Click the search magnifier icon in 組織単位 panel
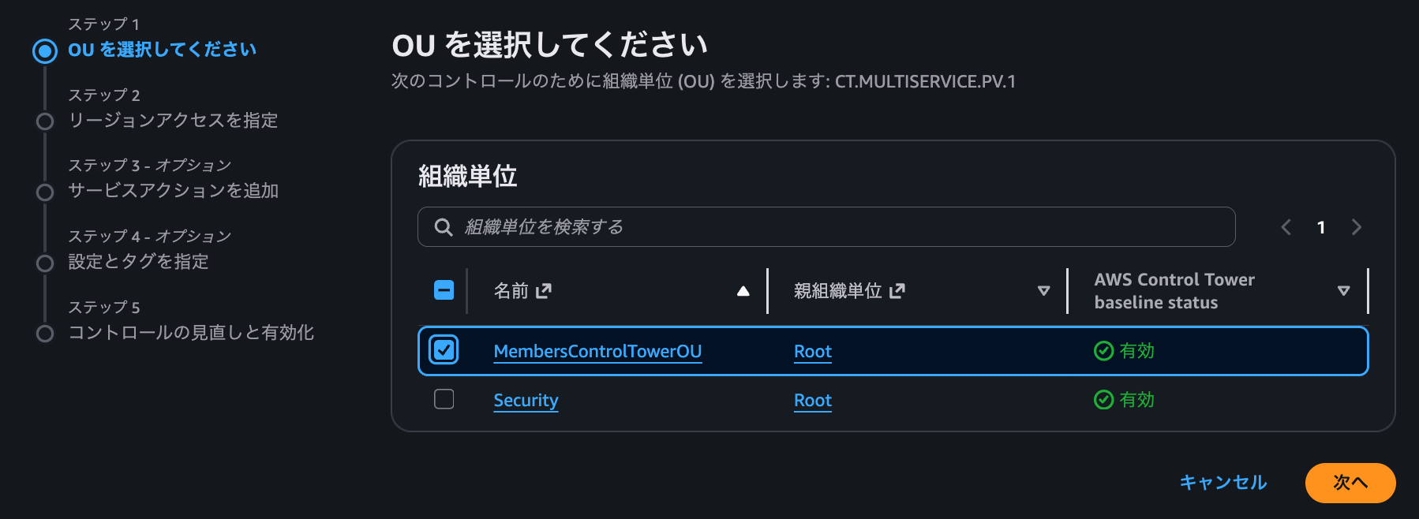1419x519 pixels. coord(443,226)
